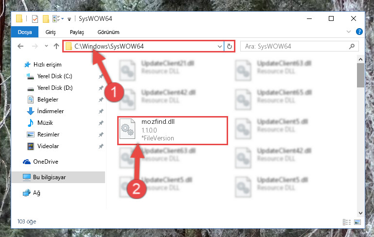374x237 pixels.
Task: Click the vertical scrollbar thumb
Action: click(x=360, y=75)
